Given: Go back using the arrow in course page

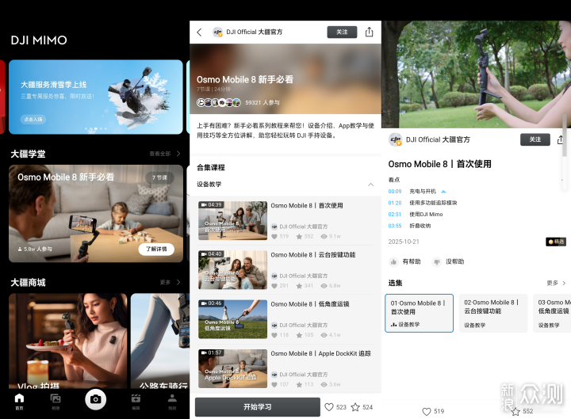Looking at the screenshot, I should [x=199, y=32].
